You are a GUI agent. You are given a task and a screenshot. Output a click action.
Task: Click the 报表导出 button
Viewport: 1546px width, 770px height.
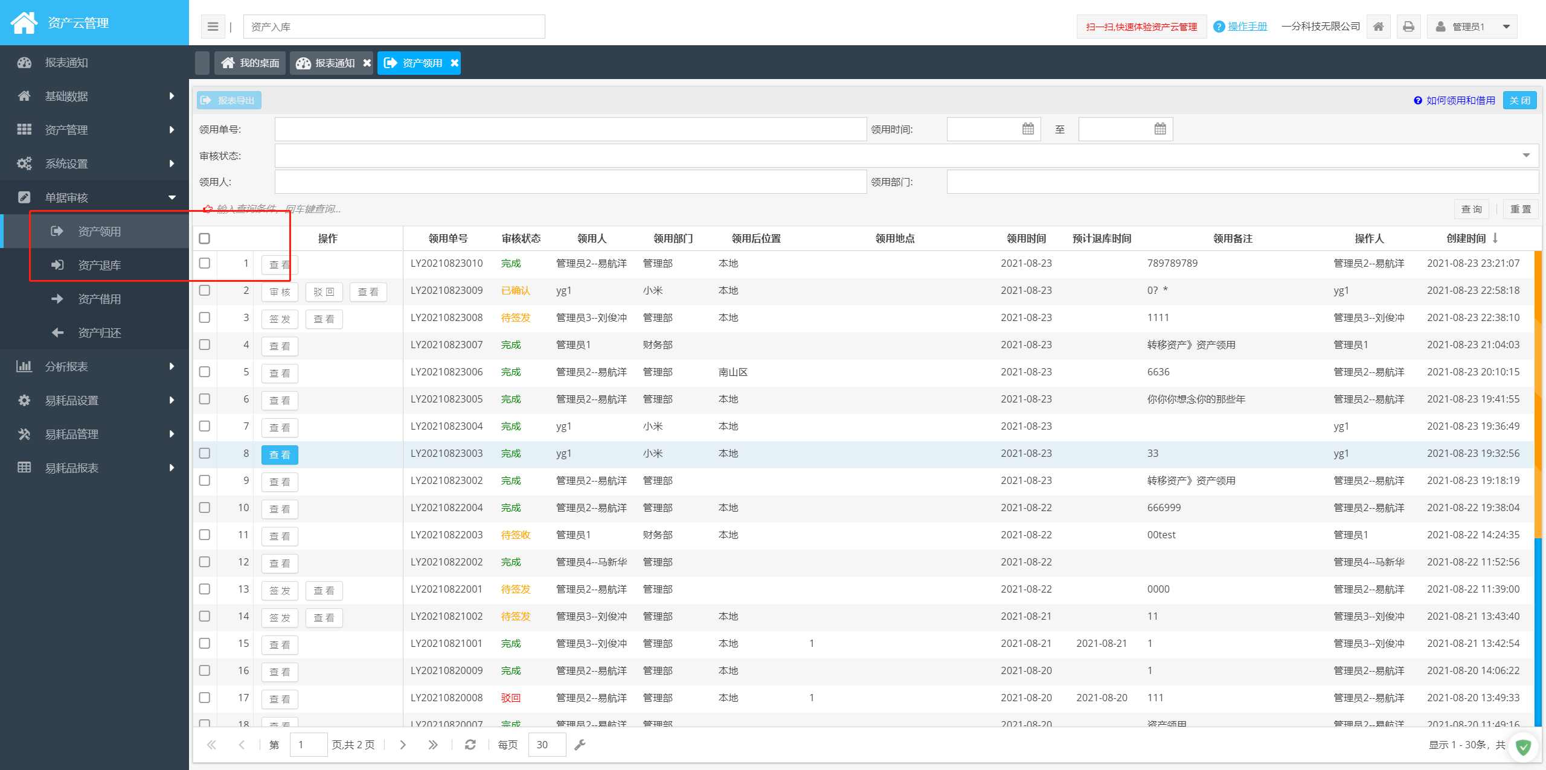[229, 100]
